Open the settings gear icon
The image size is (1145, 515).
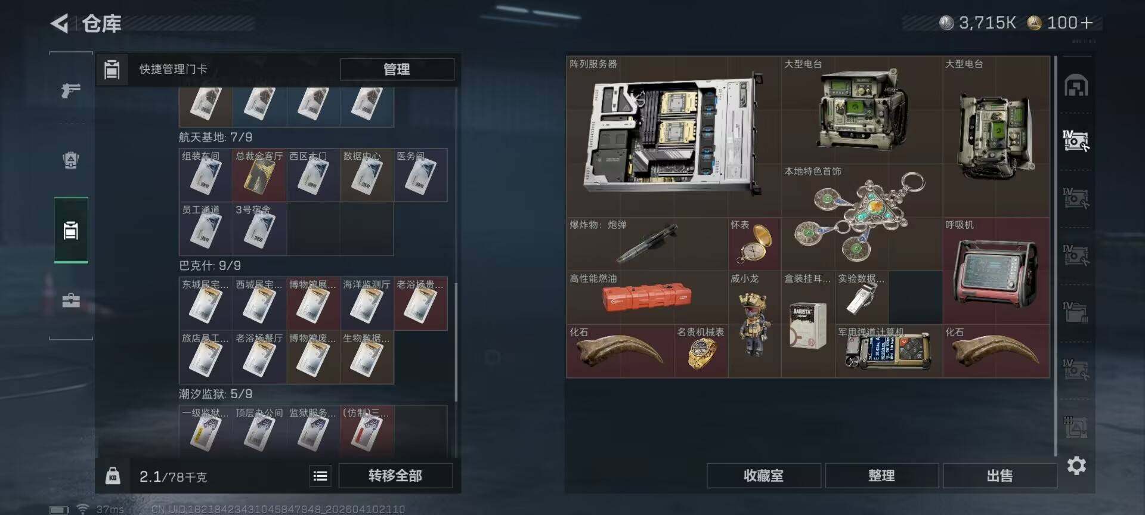point(1076,466)
